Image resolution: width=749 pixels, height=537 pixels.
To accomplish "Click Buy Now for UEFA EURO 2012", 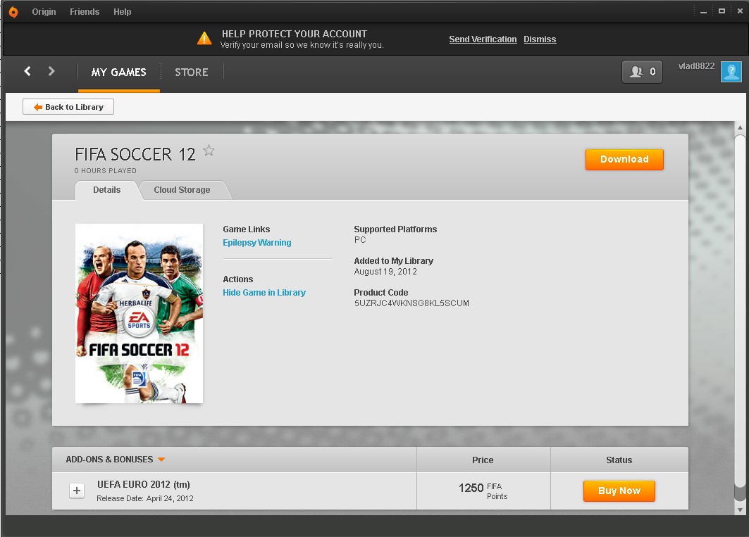I will (x=619, y=491).
